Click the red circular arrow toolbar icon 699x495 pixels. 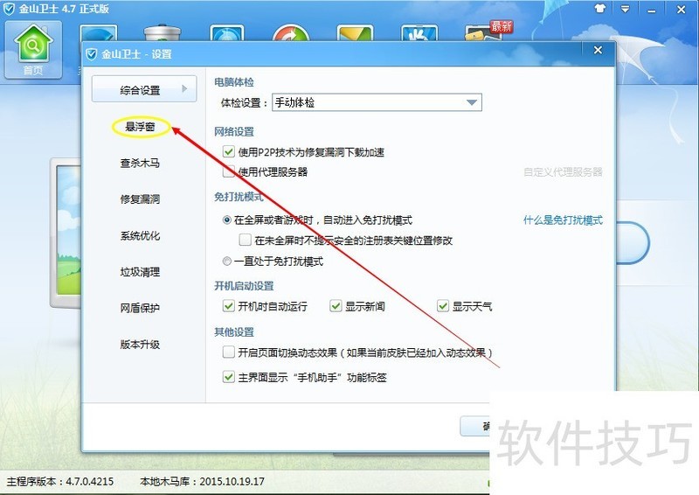click(x=291, y=33)
